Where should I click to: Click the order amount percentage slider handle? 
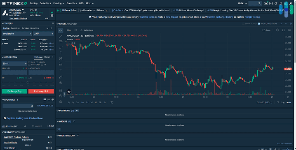click(28, 83)
